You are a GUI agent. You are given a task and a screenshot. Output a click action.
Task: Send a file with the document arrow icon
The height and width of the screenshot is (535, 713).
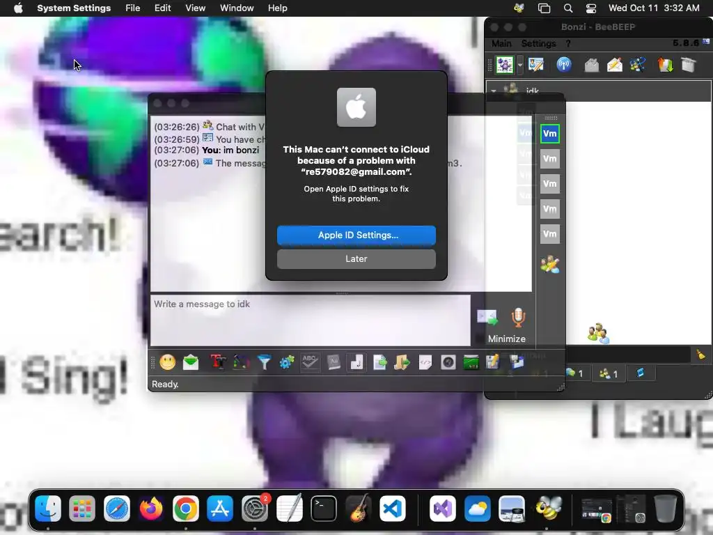pyautogui.click(x=379, y=362)
